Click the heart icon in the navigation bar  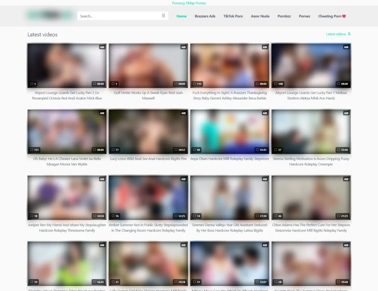click(x=344, y=16)
